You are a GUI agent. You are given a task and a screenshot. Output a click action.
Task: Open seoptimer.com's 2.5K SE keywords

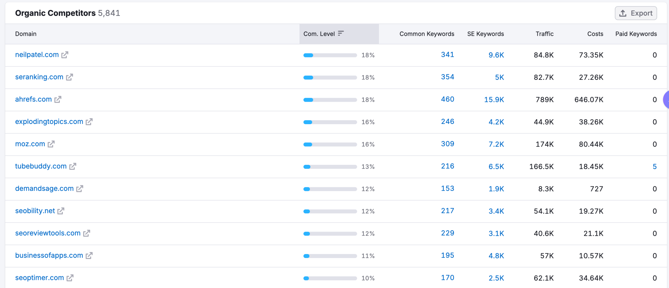click(x=496, y=278)
